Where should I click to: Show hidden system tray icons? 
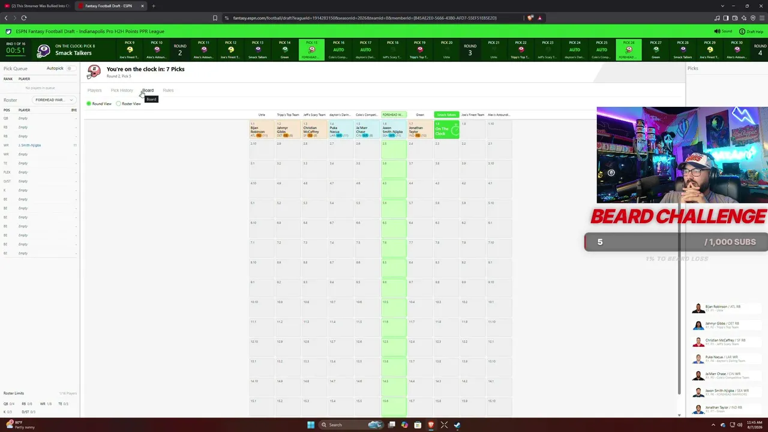713,425
